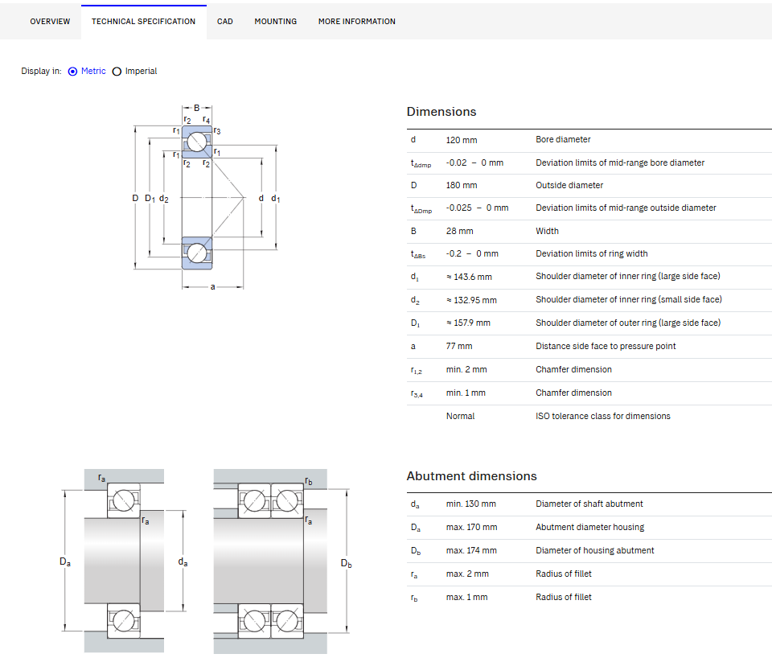Screen dimensions: 772x658
Task: Click the bearing cross-section dimension drawing
Action: click(206, 197)
